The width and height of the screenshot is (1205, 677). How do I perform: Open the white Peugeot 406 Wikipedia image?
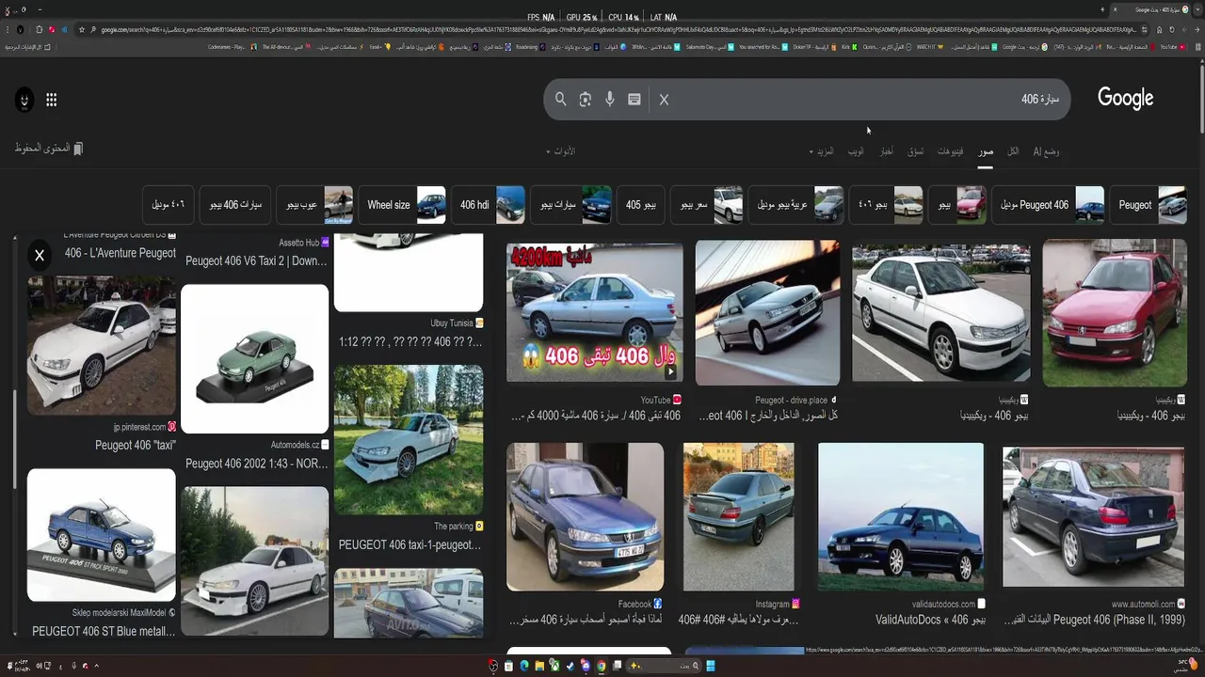[941, 311]
